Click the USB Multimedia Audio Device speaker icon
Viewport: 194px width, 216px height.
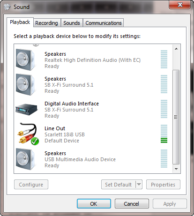(26, 159)
